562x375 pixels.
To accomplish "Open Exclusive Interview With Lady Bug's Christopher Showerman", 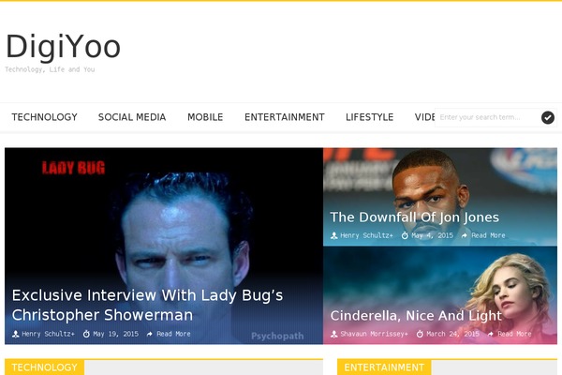I will point(147,305).
